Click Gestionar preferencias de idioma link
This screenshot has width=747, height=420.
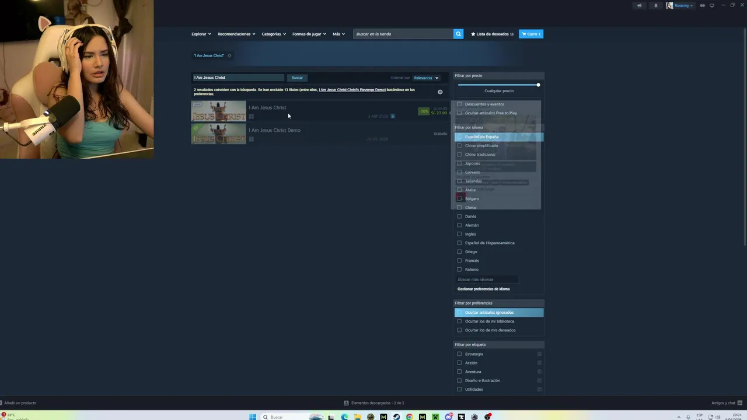tap(483, 289)
